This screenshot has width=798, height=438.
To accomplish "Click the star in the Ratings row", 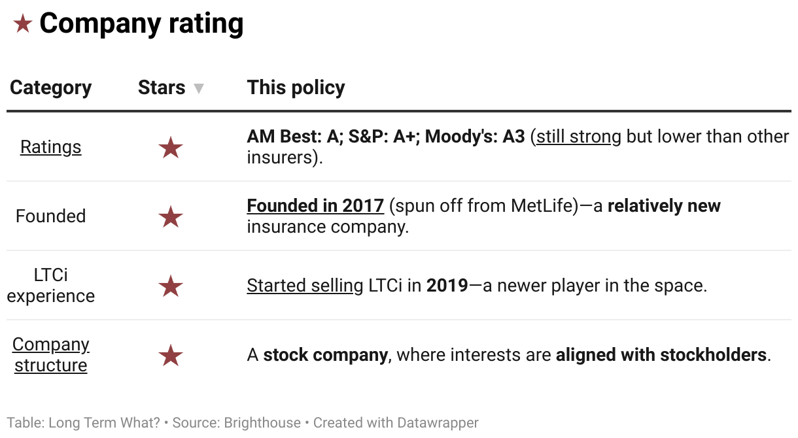I will [171, 148].
